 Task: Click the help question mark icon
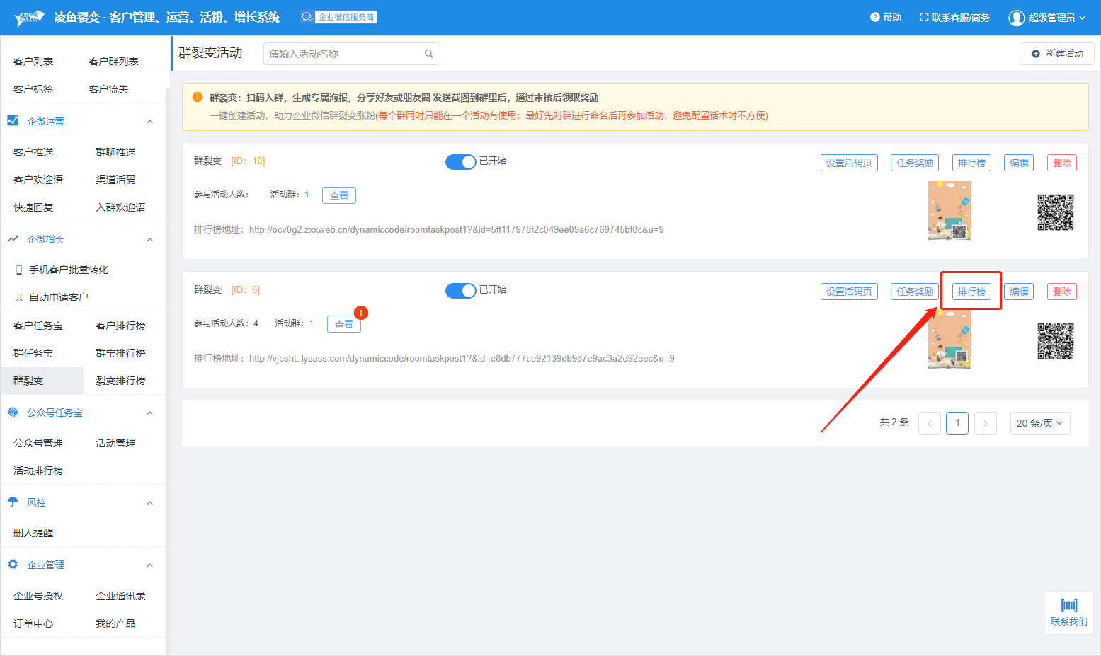click(x=874, y=17)
